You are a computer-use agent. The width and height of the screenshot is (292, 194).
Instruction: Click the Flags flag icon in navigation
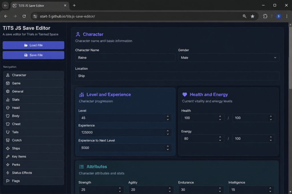pyautogui.click(x=8, y=181)
